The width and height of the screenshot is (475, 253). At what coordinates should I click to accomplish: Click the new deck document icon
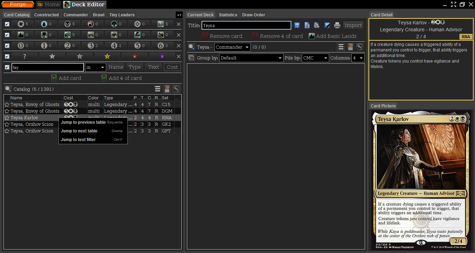(307, 25)
